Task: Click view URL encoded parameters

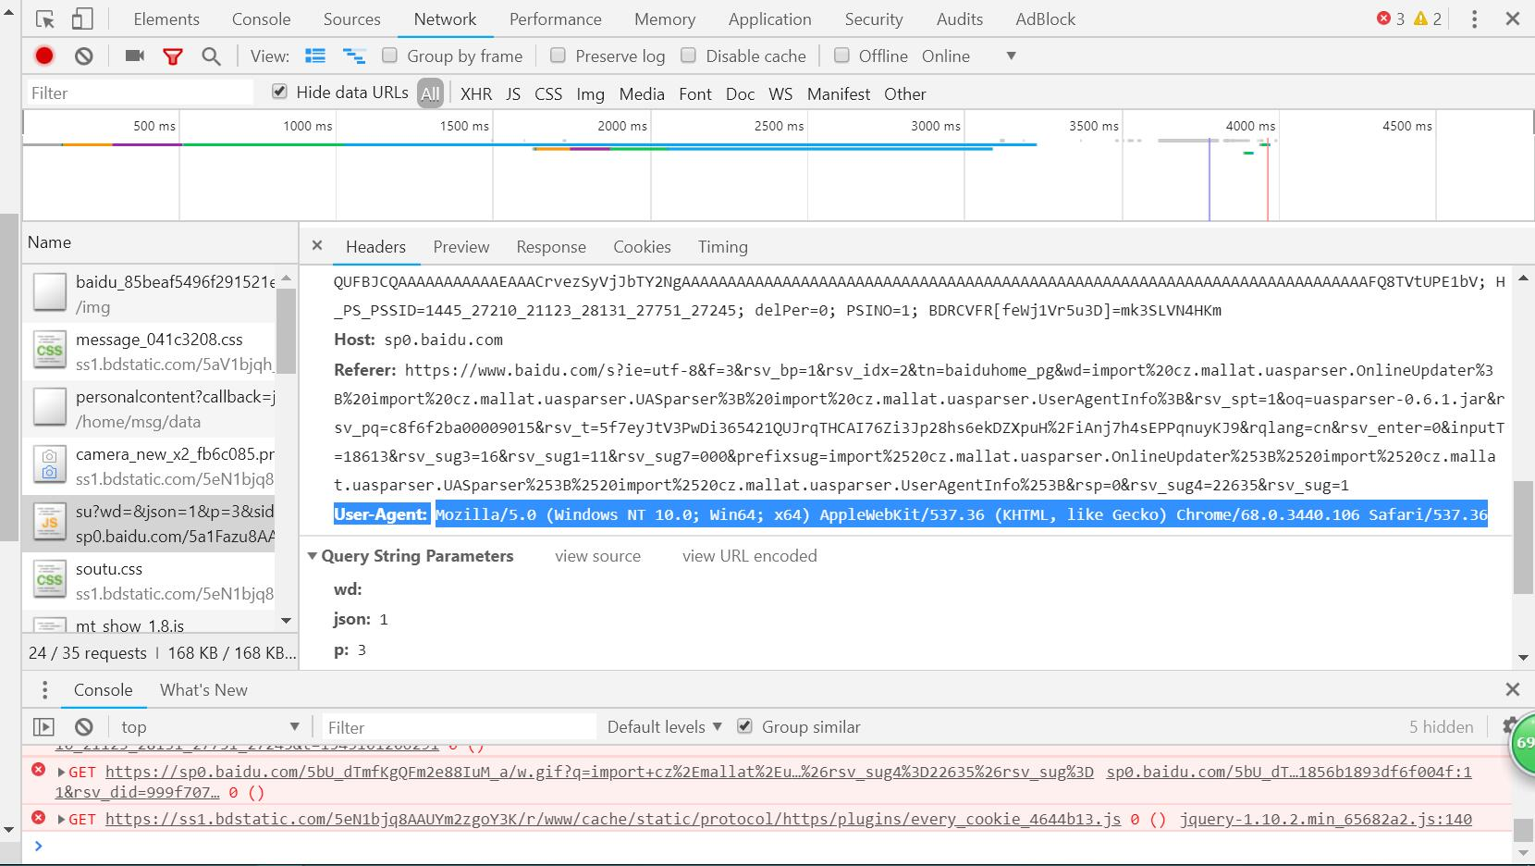Action: pyautogui.click(x=749, y=555)
